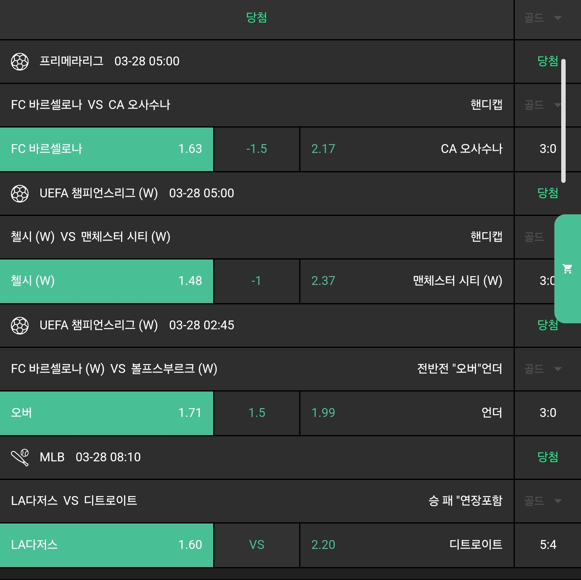Click the 당첨 tab heading at top
Viewport: 581px width, 580px height.
pos(256,18)
